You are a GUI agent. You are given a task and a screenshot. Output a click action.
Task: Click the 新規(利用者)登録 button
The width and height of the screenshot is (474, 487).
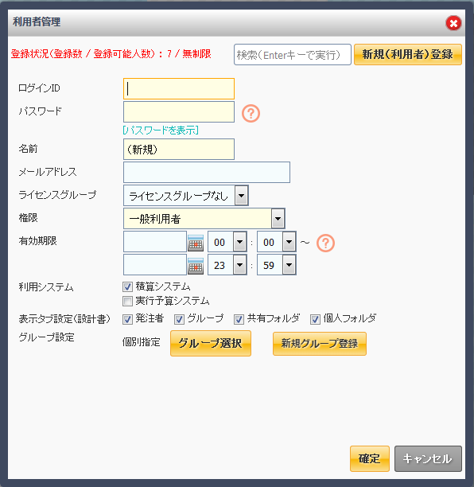point(408,54)
